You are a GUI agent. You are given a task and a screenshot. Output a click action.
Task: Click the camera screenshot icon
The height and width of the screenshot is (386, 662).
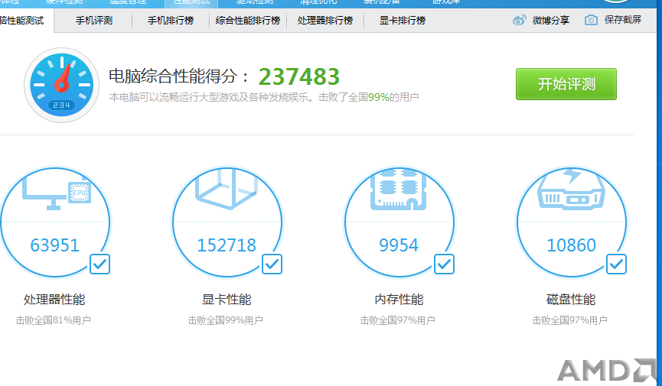coord(591,20)
